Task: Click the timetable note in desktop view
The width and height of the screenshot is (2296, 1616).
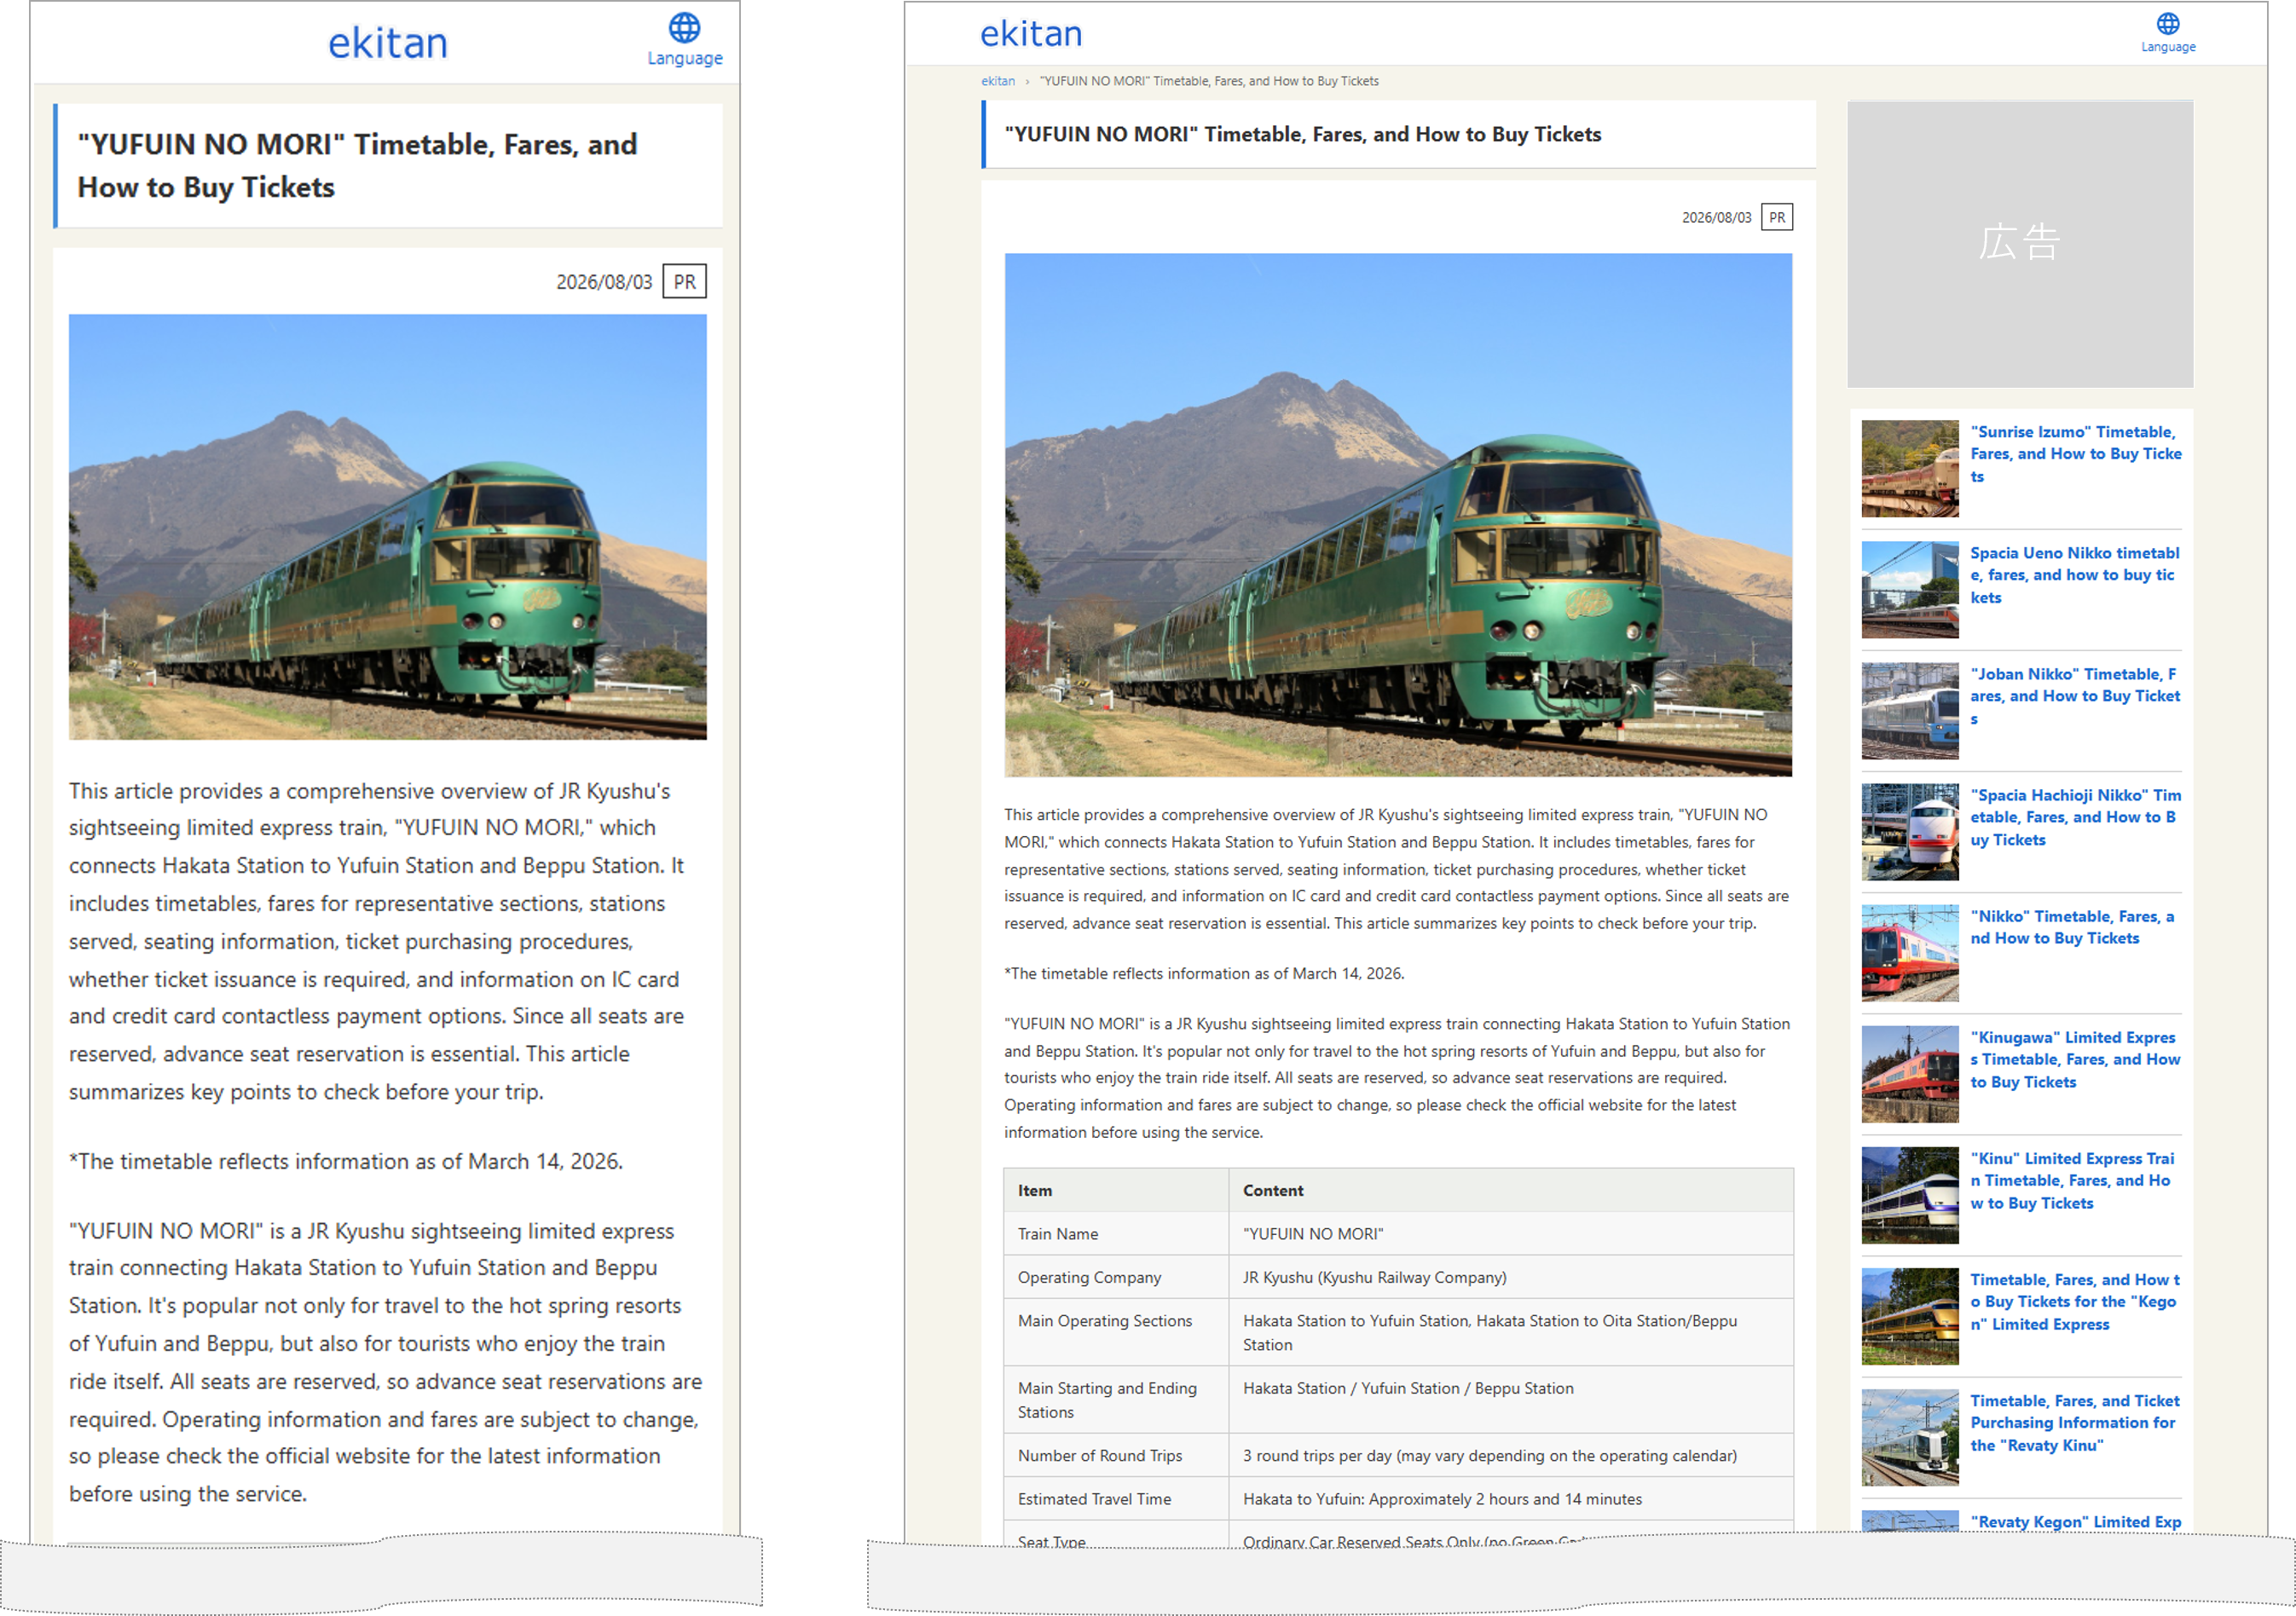Action: click(x=1204, y=973)
